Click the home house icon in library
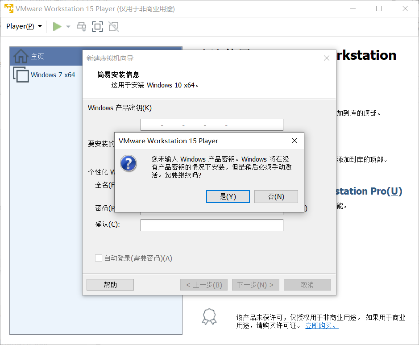Image resolution: width=419 pixels, height=345 pixels. (21, 56)
